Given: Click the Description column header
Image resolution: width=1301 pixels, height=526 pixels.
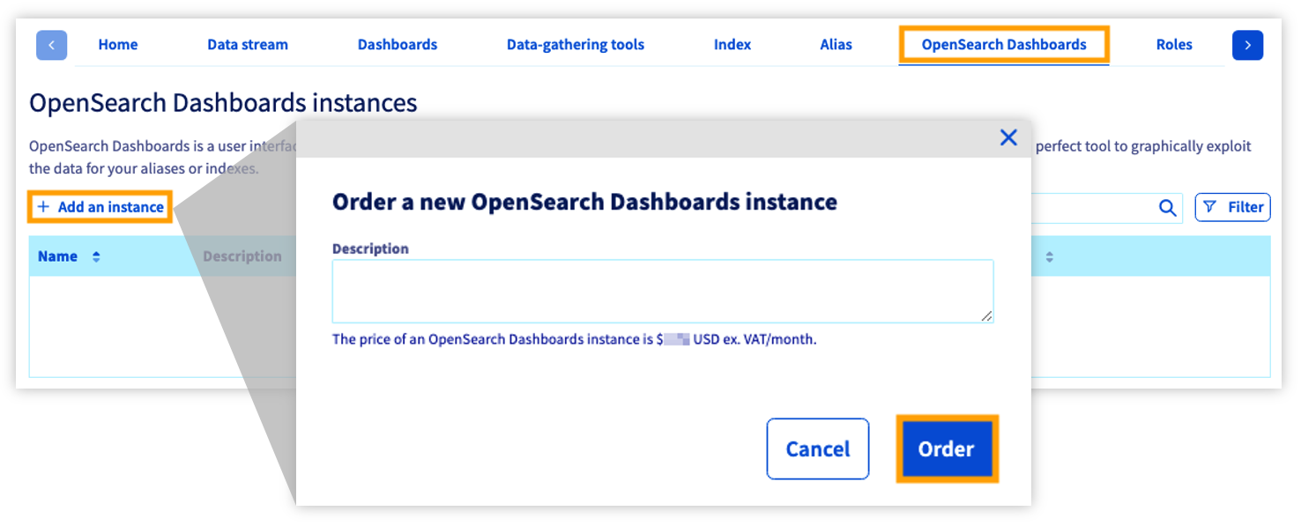Looking at the screenshot, I should [242, 256].
